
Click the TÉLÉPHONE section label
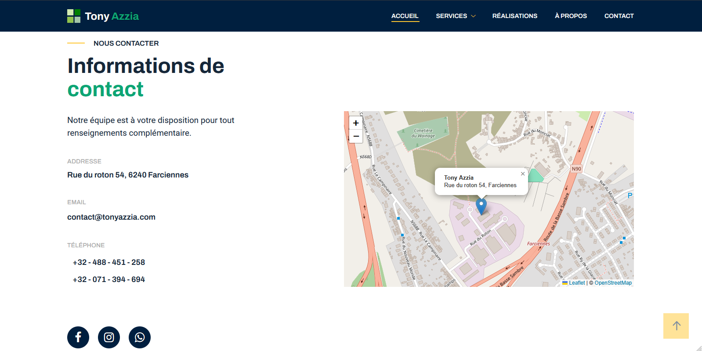click(86, 245)
